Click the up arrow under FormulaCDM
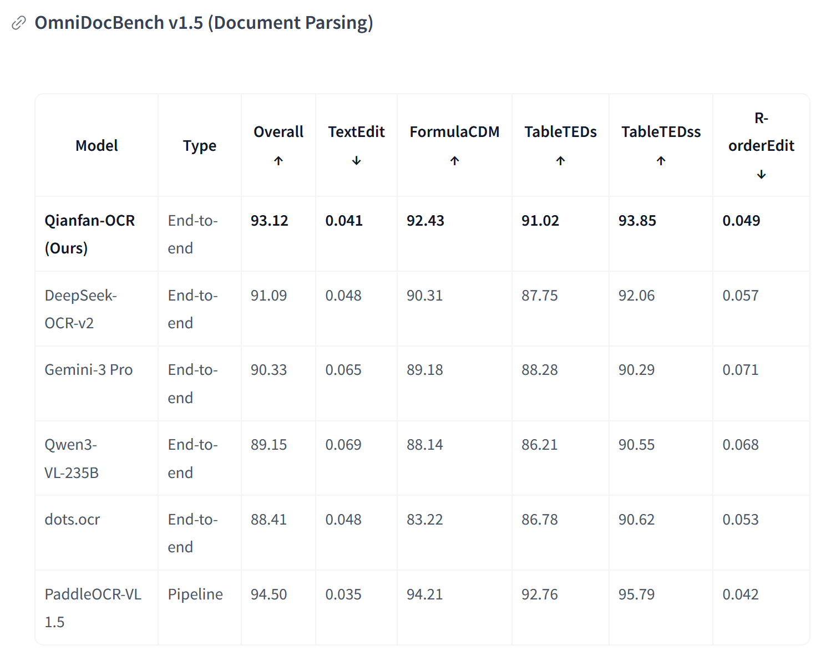Screen dimensions: 836x661 point(454,161)
